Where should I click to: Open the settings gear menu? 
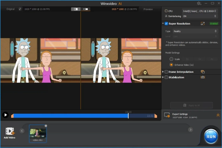pyautogui.click(x=199, y=3)
